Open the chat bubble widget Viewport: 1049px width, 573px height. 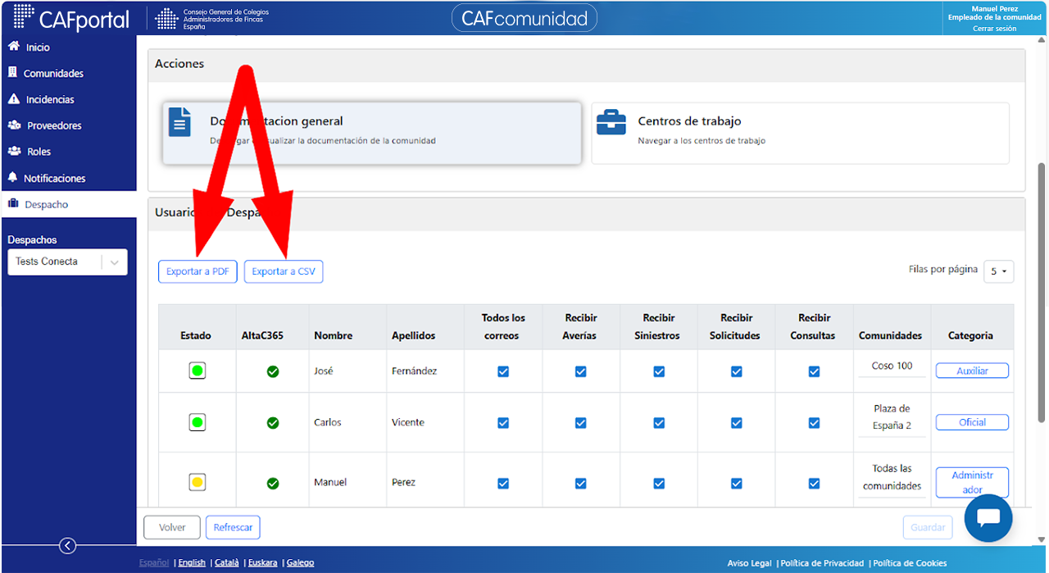988,518
